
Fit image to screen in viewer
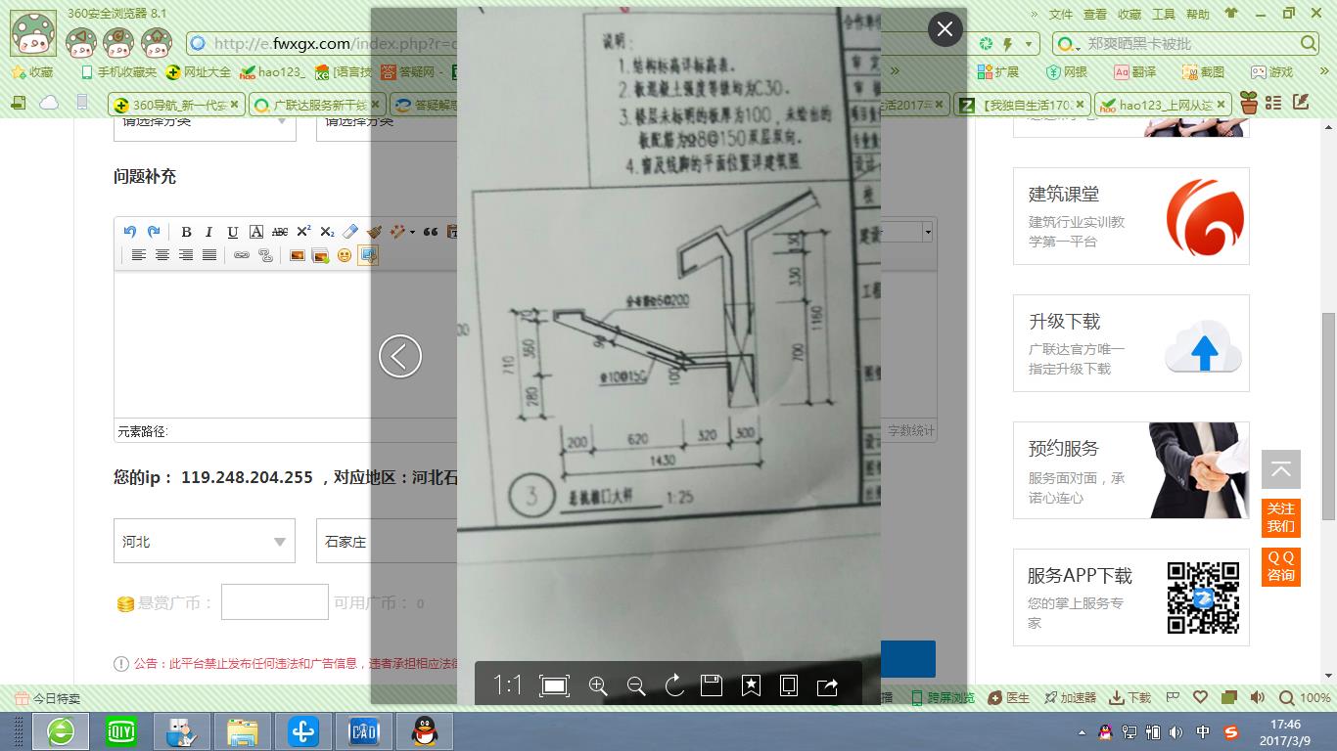554,685
